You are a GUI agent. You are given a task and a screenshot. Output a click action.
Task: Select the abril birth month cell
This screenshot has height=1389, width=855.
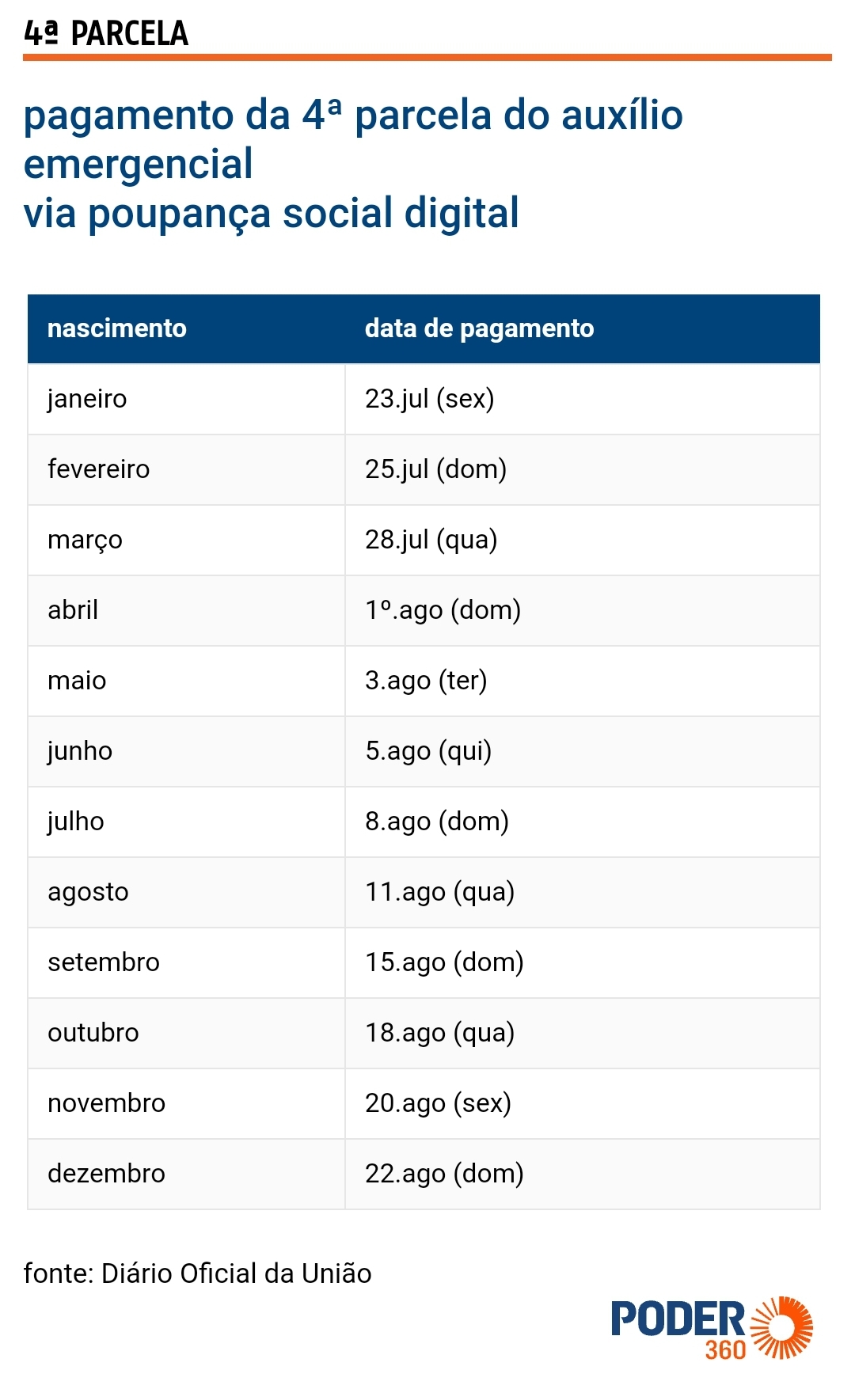[x=186, y=610]
